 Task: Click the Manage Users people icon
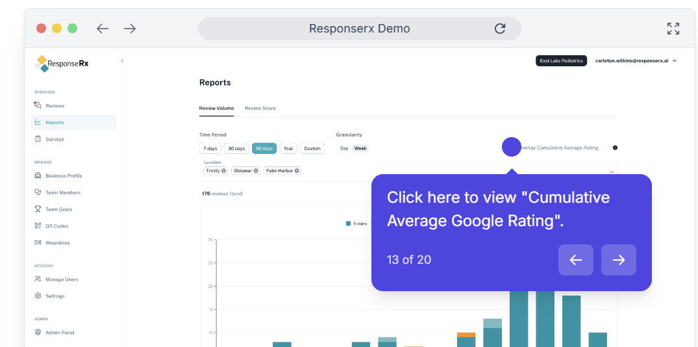[38, 279]
